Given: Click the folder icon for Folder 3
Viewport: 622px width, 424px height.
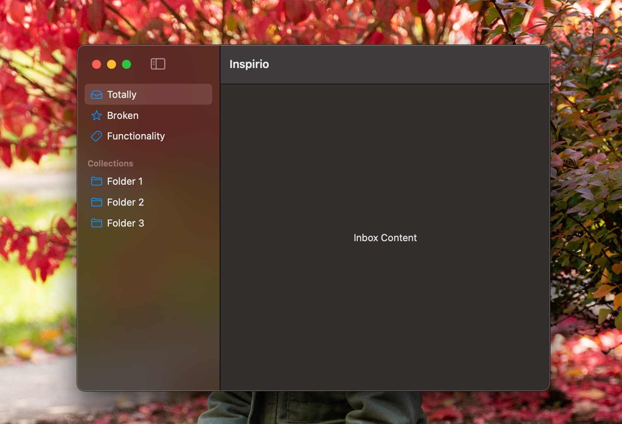Looking at the screenshot, I should 97,223.
